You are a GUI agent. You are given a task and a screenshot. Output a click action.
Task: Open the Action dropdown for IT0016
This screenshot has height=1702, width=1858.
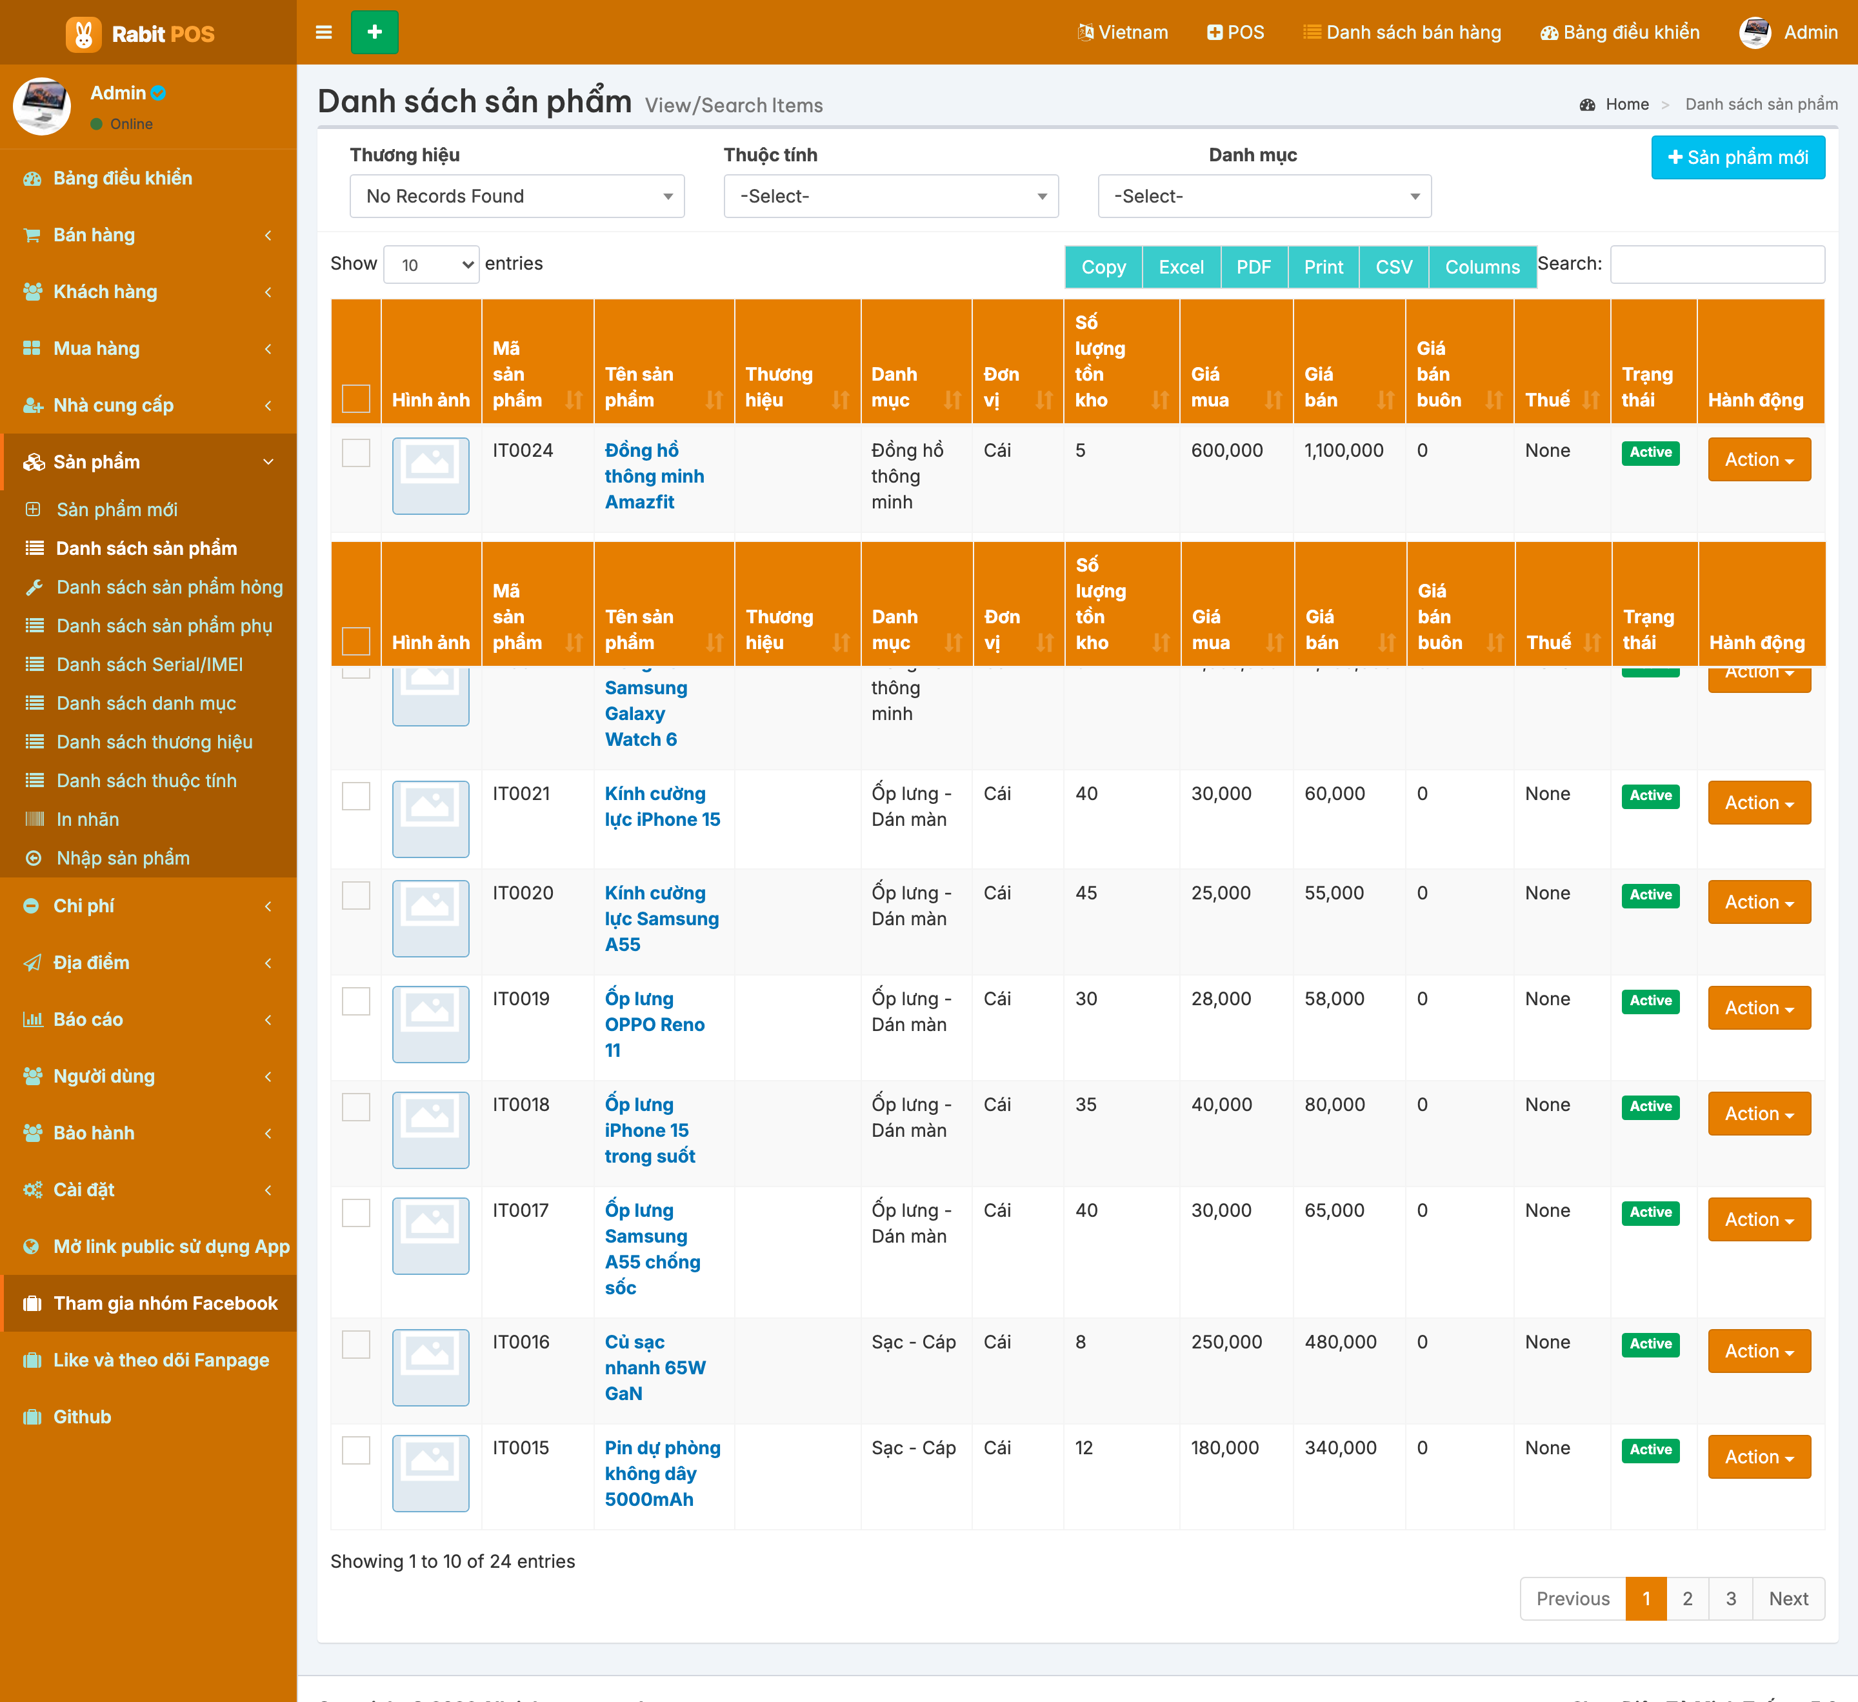(x=1759, y=1352)
